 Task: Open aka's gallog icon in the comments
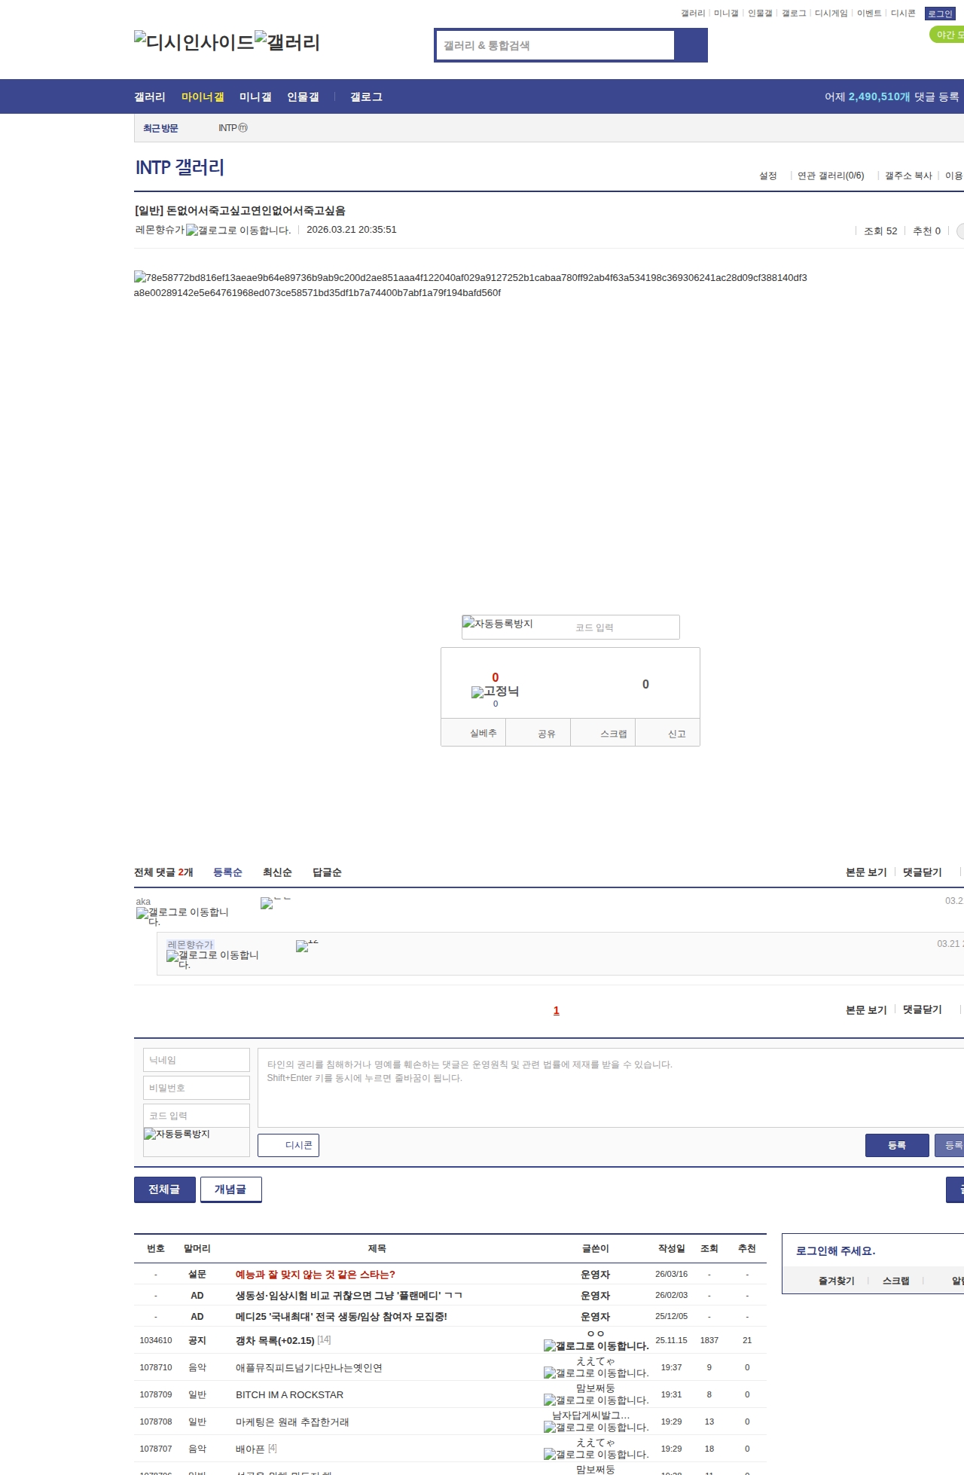click(182, 916)
